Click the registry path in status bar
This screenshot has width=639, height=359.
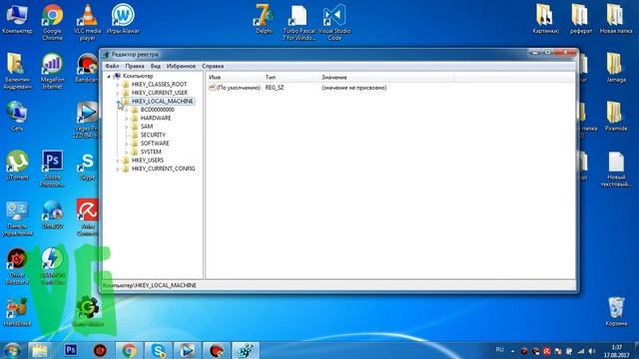(x=150, y=285)
